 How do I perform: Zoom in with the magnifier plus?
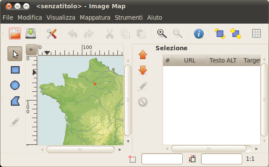point(162,34)
